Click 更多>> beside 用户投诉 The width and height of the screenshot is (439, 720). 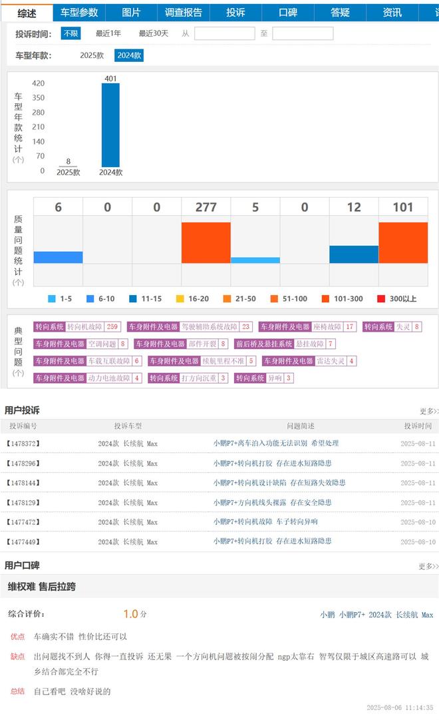coord(429,411)
